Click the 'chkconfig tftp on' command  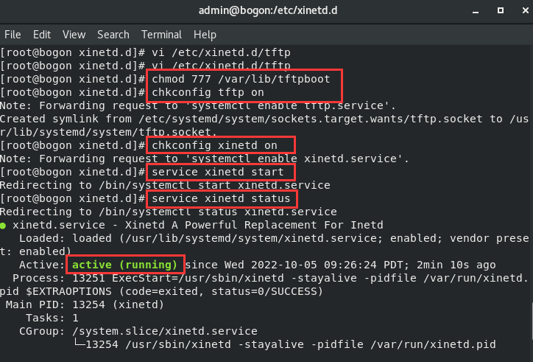[207, 93]
